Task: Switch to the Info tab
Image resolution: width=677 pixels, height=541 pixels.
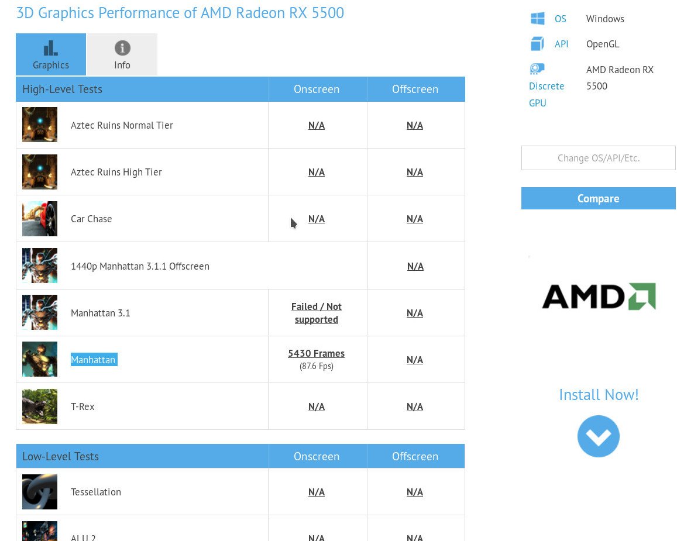Action: 122,55
